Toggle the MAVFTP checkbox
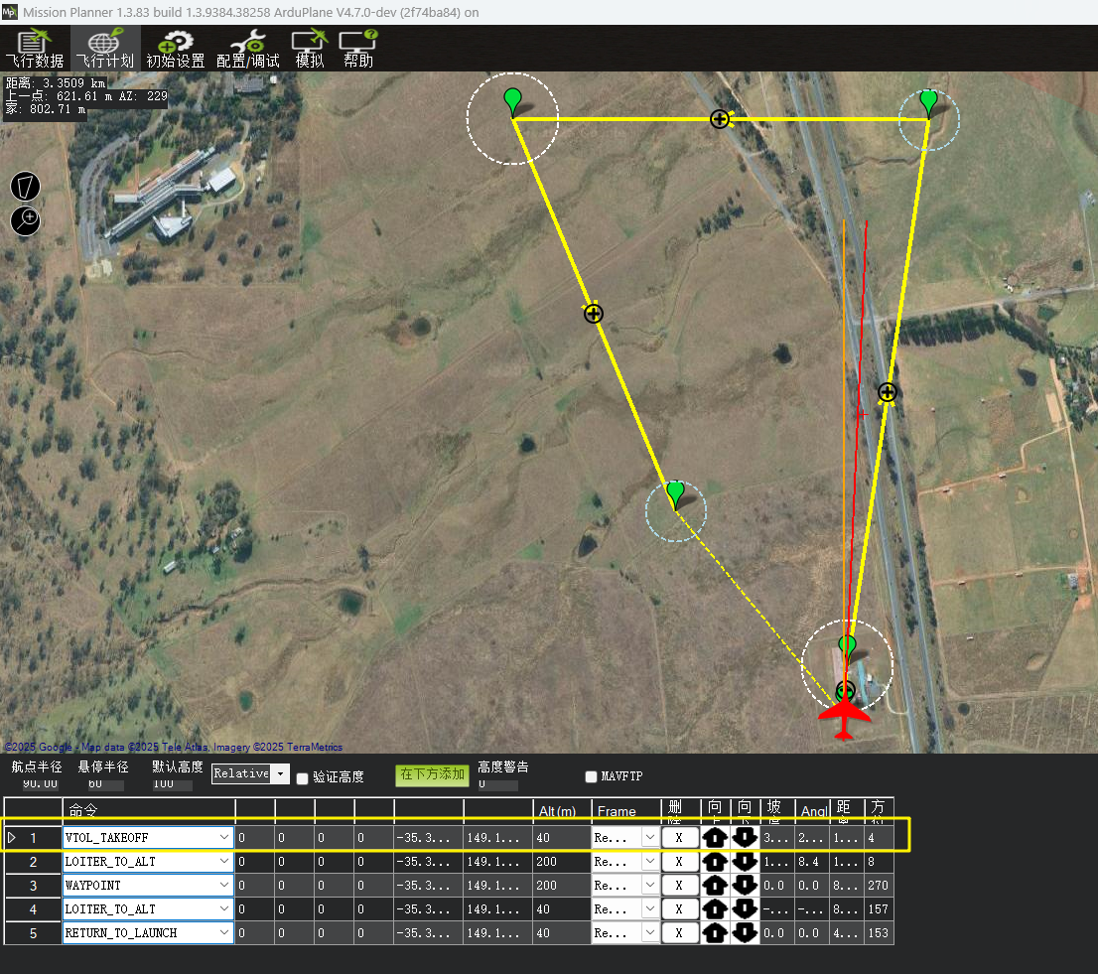 tap(592, 777)
